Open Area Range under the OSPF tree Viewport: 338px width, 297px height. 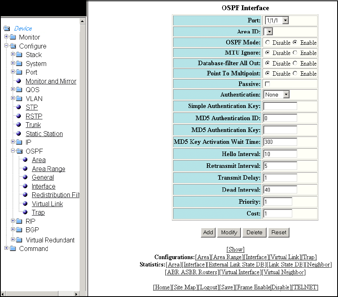[49, 169]
